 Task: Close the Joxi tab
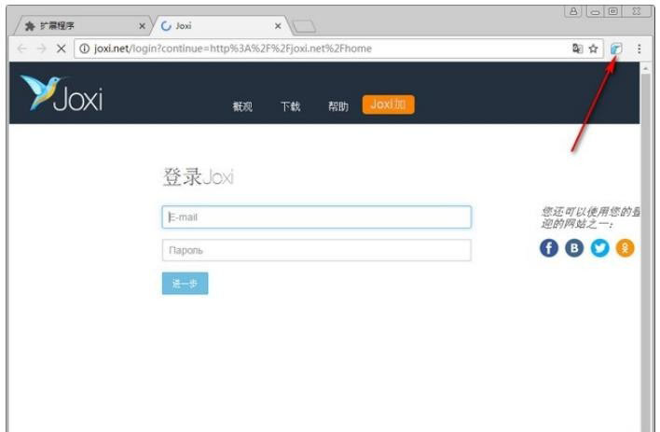278,26
